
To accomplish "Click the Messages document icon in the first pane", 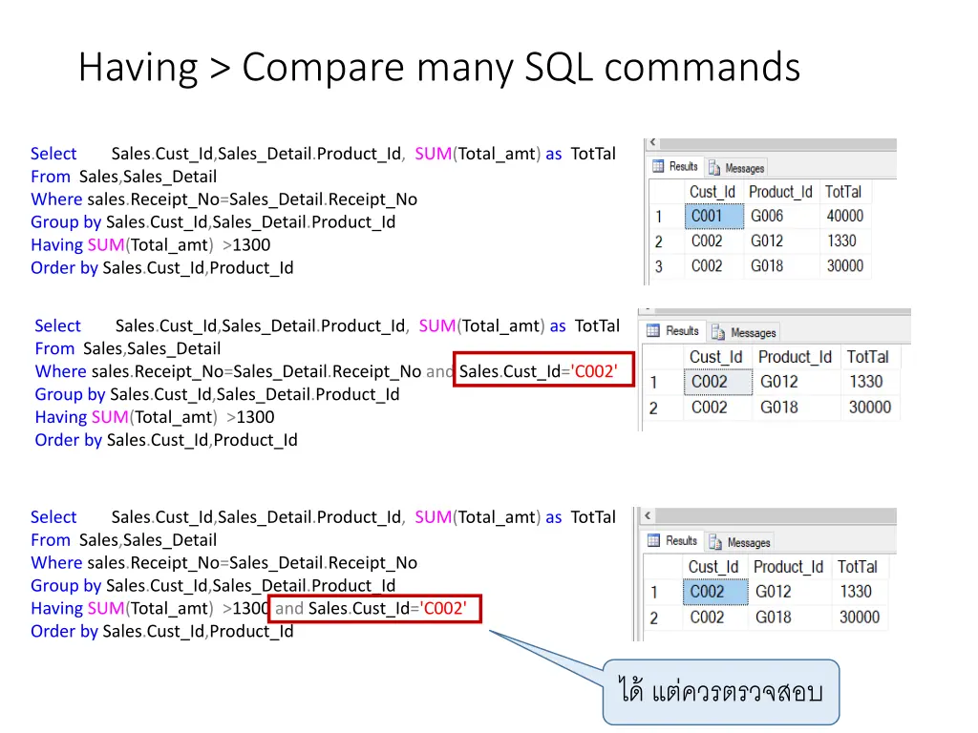I will [x=714, y=166].
